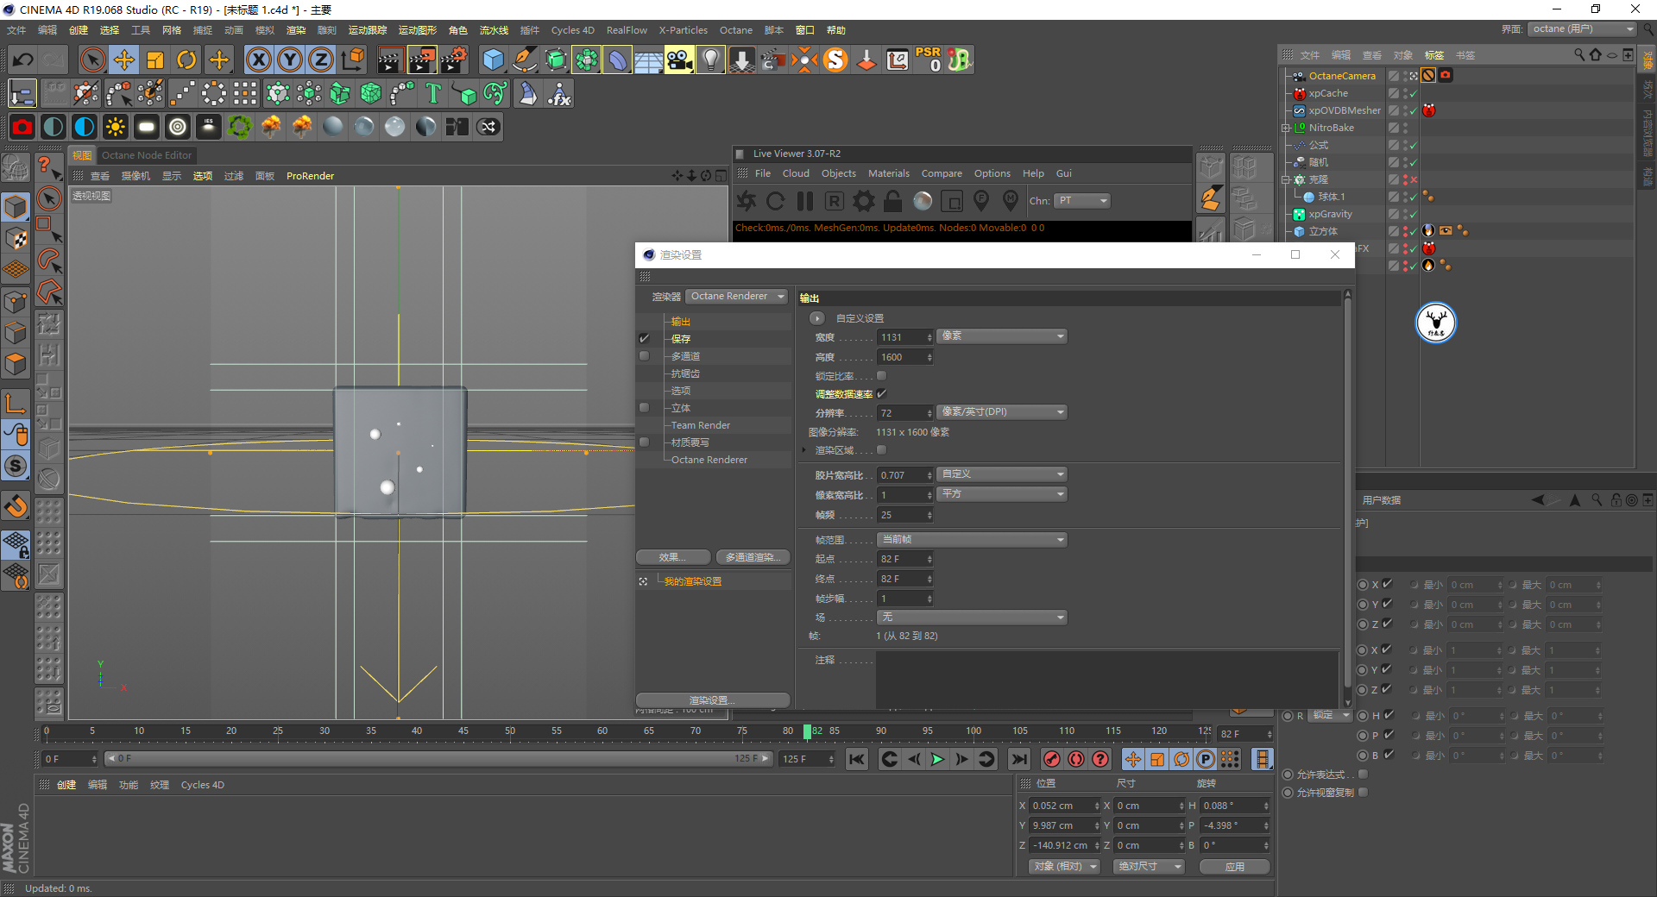
Task: Pause rendering in the Live Viewer
Action: pyautogui.click(x=804, y=201)
